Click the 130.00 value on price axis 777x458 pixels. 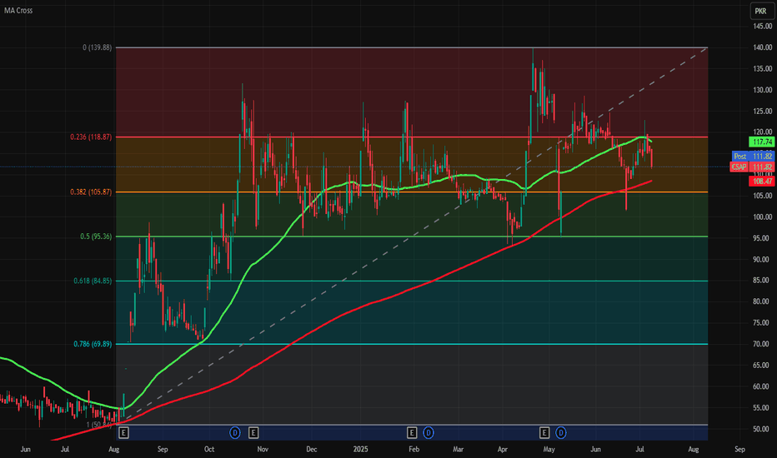point(763,90)
